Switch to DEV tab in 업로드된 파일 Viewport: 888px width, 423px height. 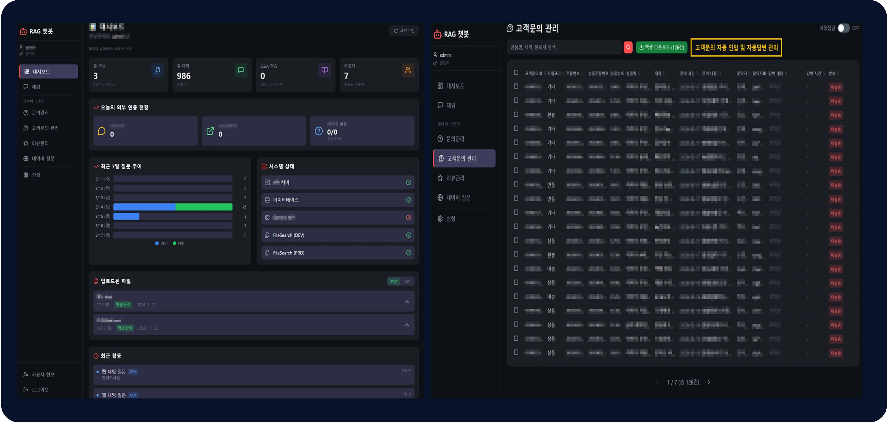[x=408, y=282]
